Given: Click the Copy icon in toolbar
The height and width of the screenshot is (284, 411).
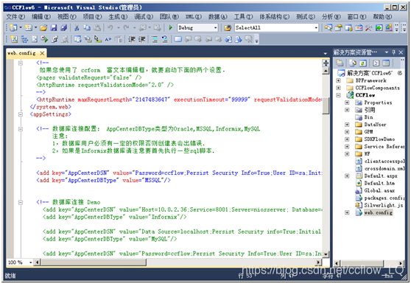Looking at the screenshot, I should click(87, 27).
